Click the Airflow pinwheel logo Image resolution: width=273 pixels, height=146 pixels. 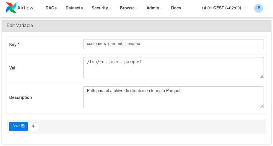(11, 8)
